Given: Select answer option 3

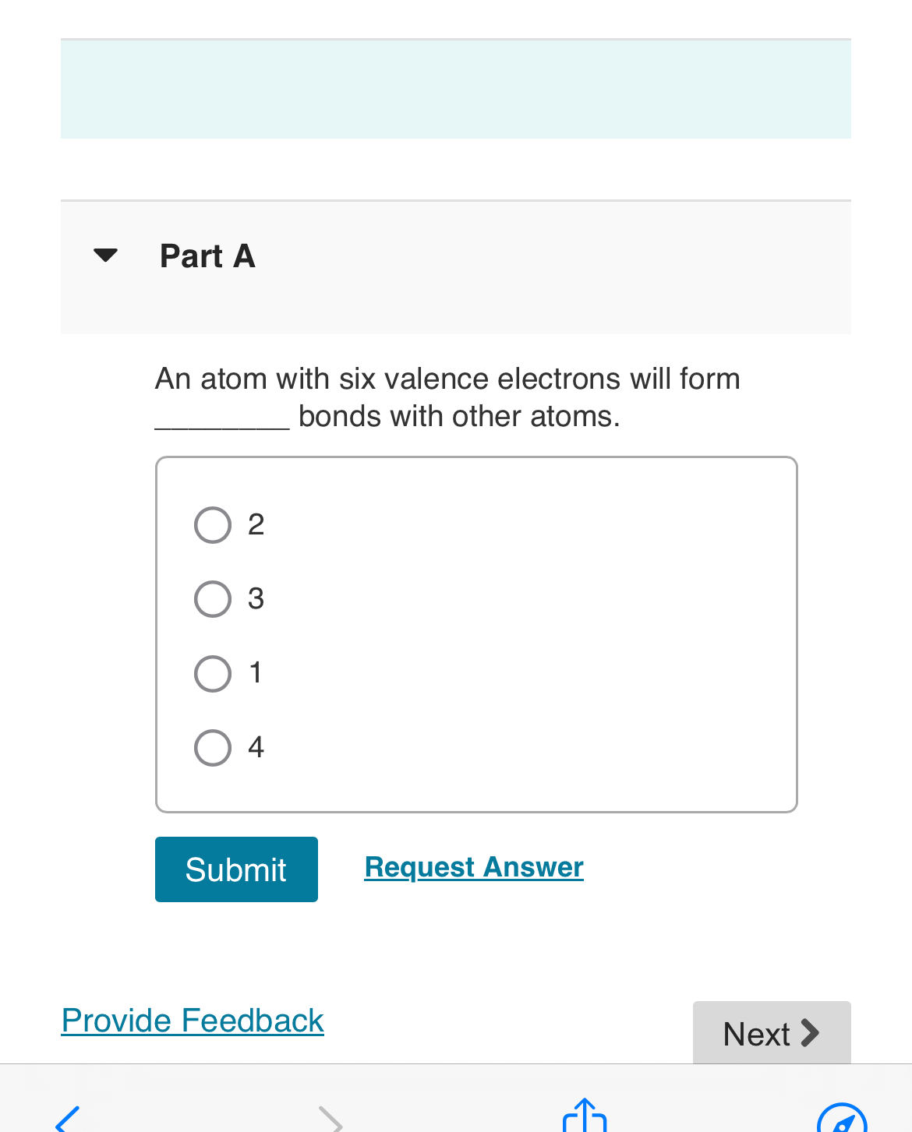Looking at the screenshot, I should pyautogui.click(x=212, y=599).
